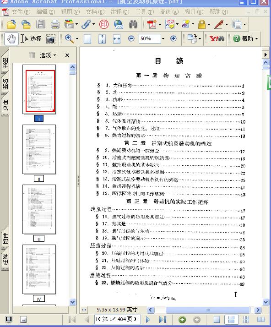
Task: Expand the rotate view dropdown arrow
Action: tap(200, 39)
